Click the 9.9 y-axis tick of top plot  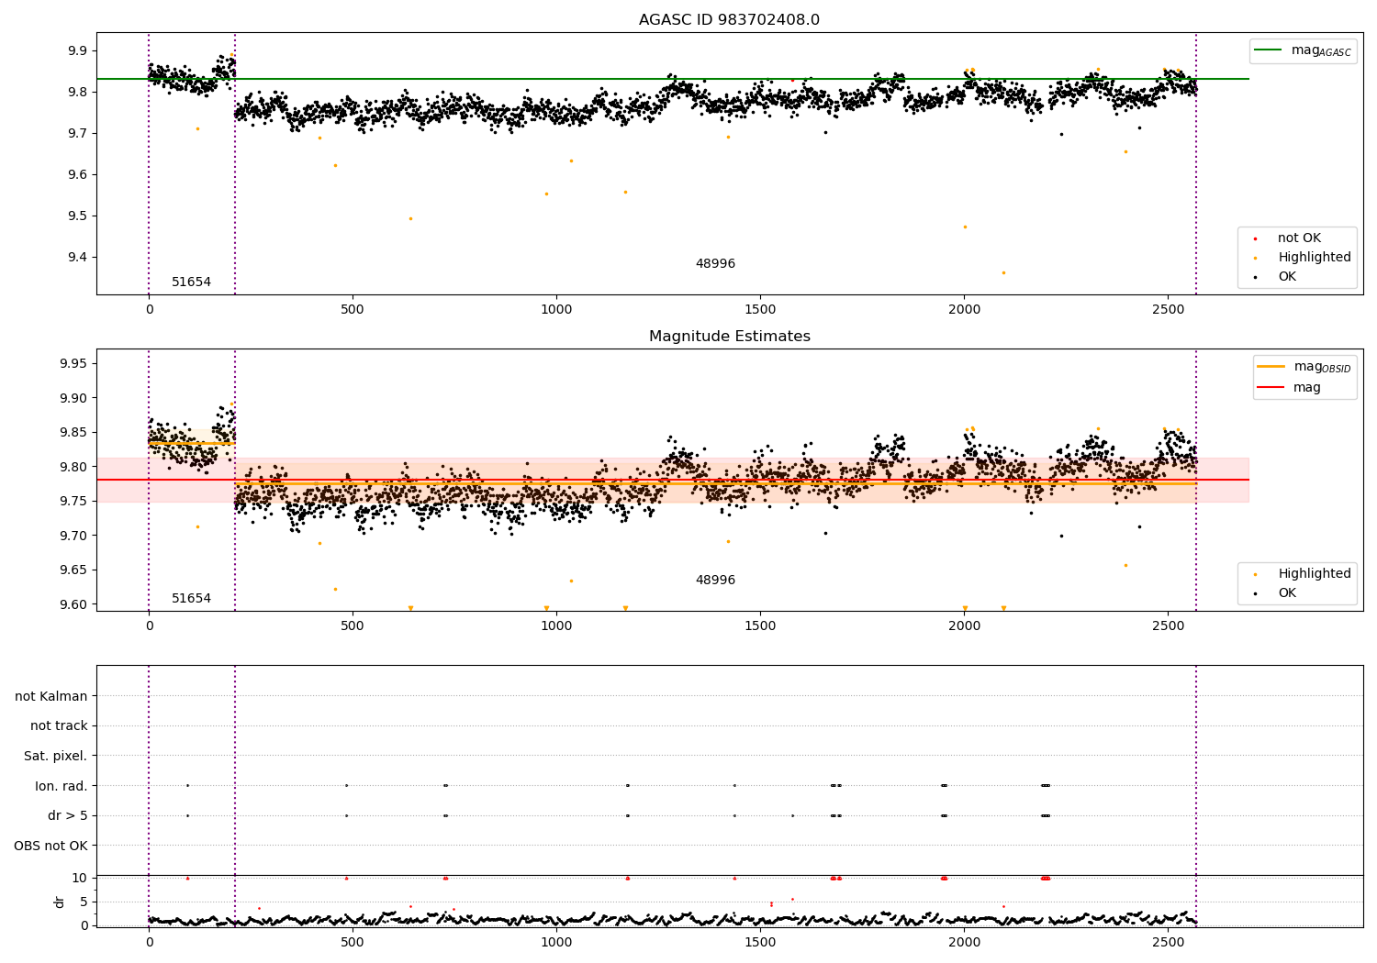(x=76, y=50)
